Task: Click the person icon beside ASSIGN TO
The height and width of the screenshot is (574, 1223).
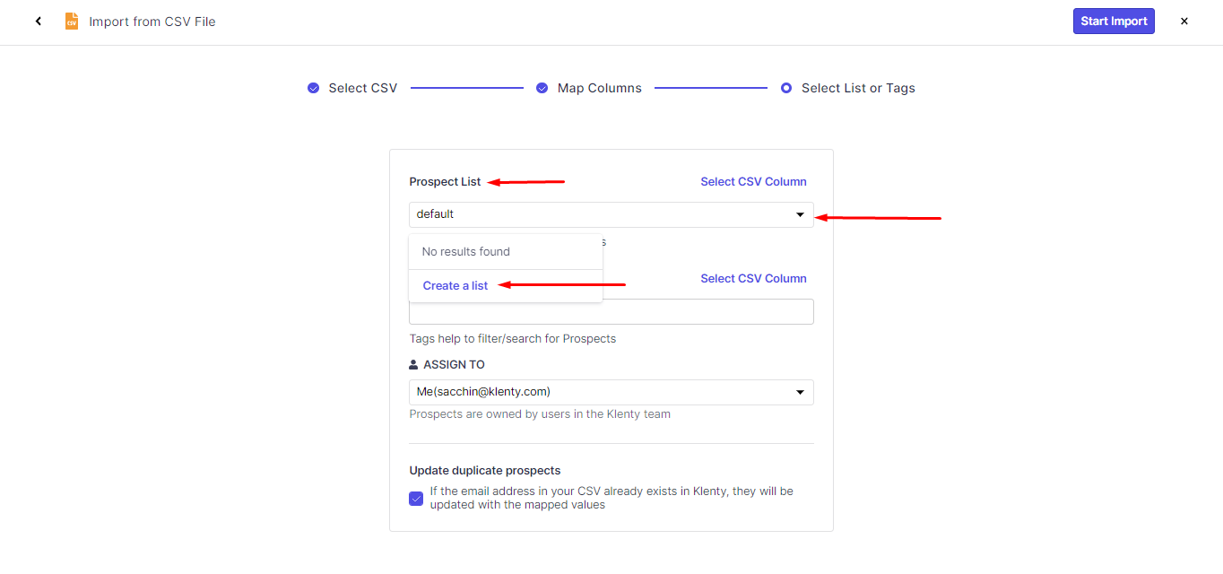Action: [x=413, y=365]
